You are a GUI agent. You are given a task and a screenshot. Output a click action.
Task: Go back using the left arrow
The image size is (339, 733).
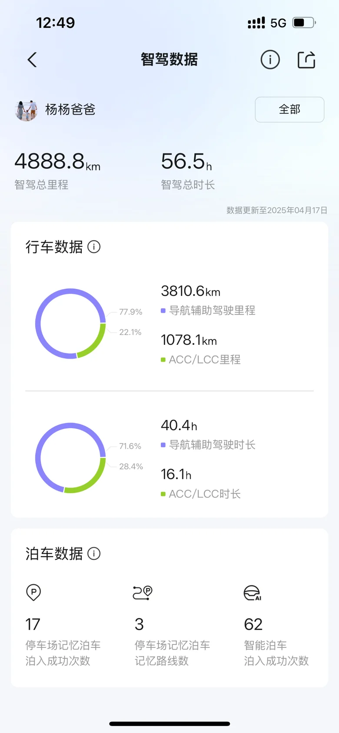[x=32, y=60]
